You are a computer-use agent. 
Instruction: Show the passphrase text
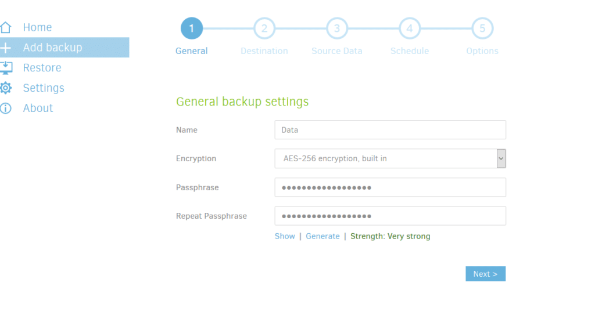pyautogui.click(x=285, y=236)
